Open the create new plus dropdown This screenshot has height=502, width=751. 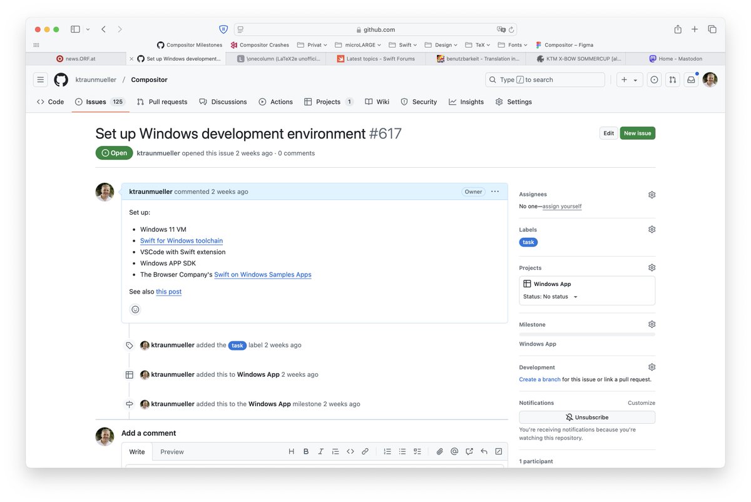630,79
